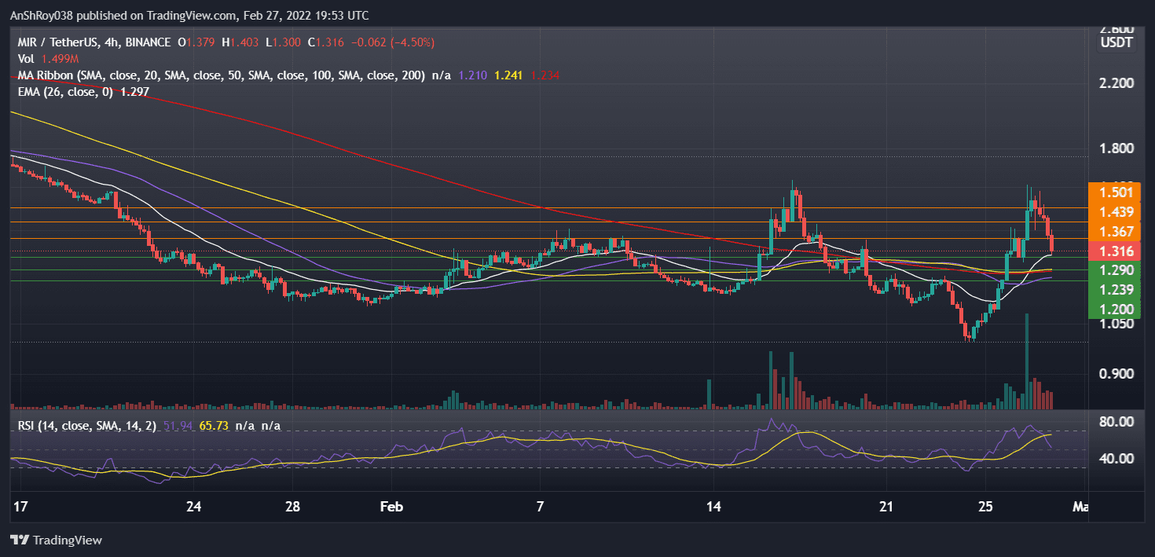Click the green 1.239 price label
1155x557 pixels.
pyautogui.click(x=1116, y=289)
